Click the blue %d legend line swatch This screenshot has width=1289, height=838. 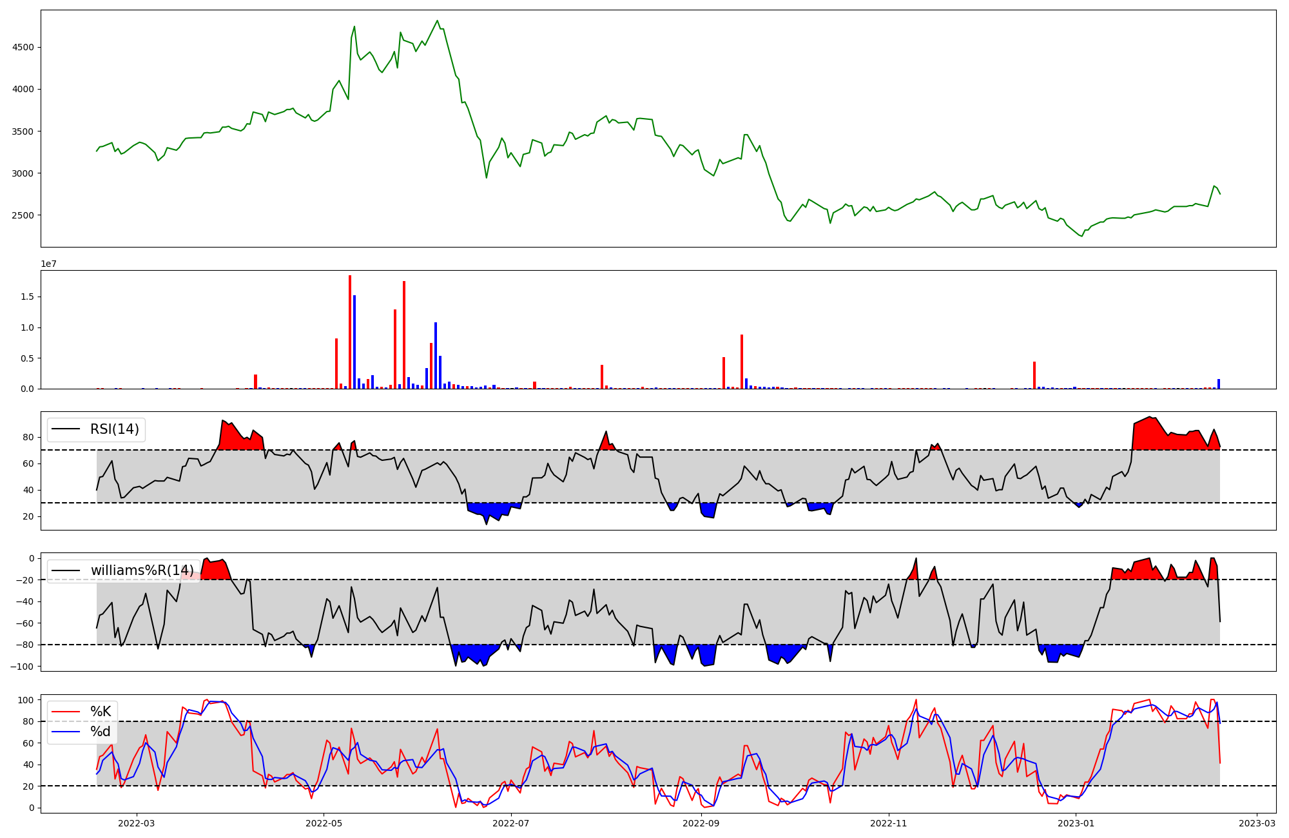(x=65, y=732)
